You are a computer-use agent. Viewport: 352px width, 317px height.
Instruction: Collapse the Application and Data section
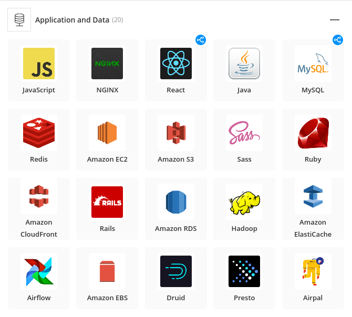(335, 20)
